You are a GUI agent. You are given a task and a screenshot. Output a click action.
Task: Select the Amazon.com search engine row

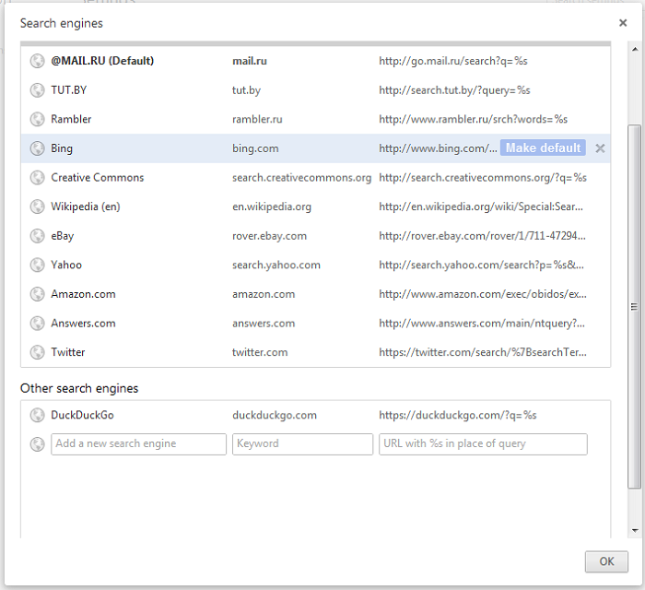coord(315,294)
